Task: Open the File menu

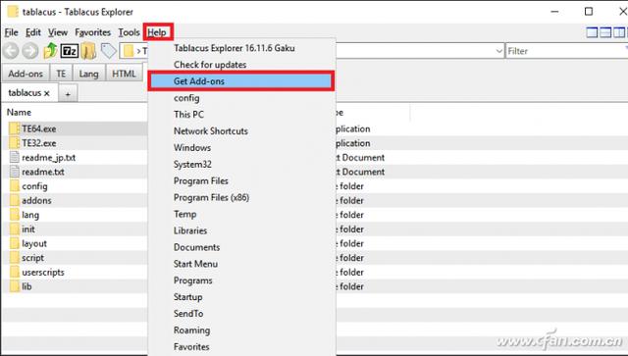Action: [11, 32]
